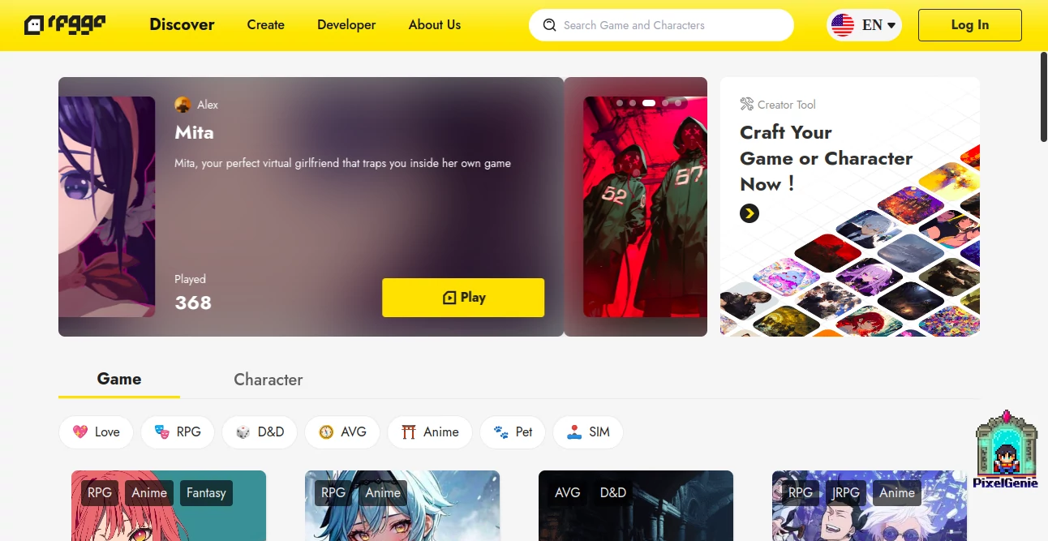1048x541 pixels.
Task: Open the EN language dropdown
Action: tap(865, 25)
